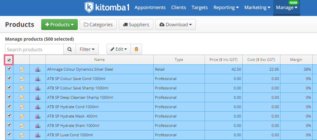Sort by Price ($ Inc GST) header
The width and height of the screenshot is (317, 140).
pyautogui.click(x=224, y=60)
